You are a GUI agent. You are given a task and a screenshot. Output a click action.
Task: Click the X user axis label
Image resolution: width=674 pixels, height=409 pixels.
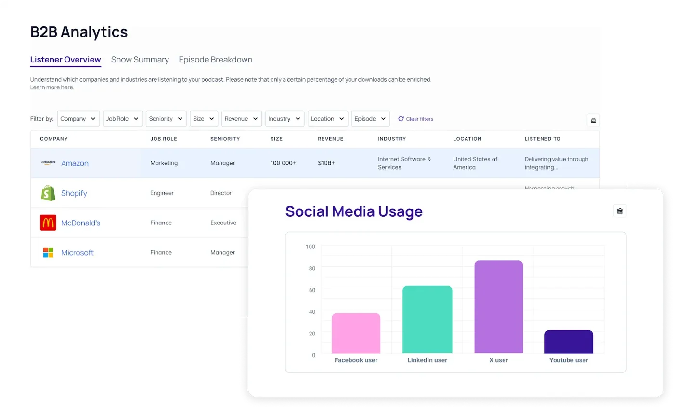pos(498,360)
